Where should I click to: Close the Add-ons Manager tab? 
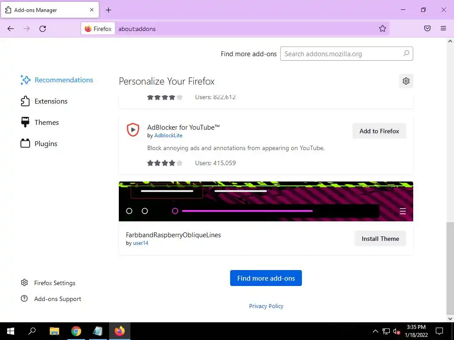pyautogui.click(x=92, y=10)
